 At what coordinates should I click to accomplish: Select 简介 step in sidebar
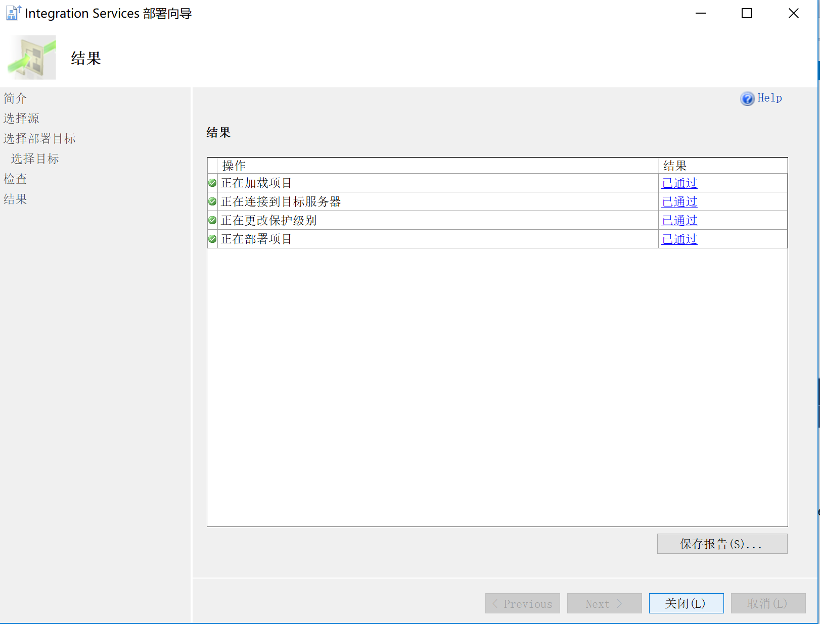(x=15, y=98)
